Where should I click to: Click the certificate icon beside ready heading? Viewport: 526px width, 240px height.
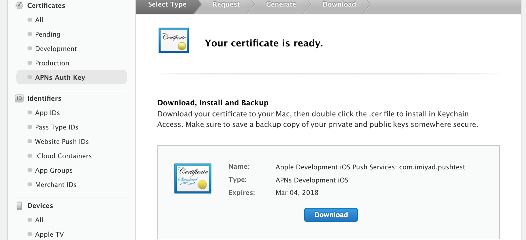(174, 41)
